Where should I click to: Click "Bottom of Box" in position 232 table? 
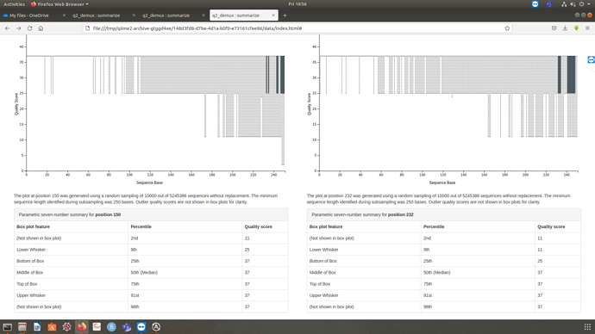click(x=323, y=261)
